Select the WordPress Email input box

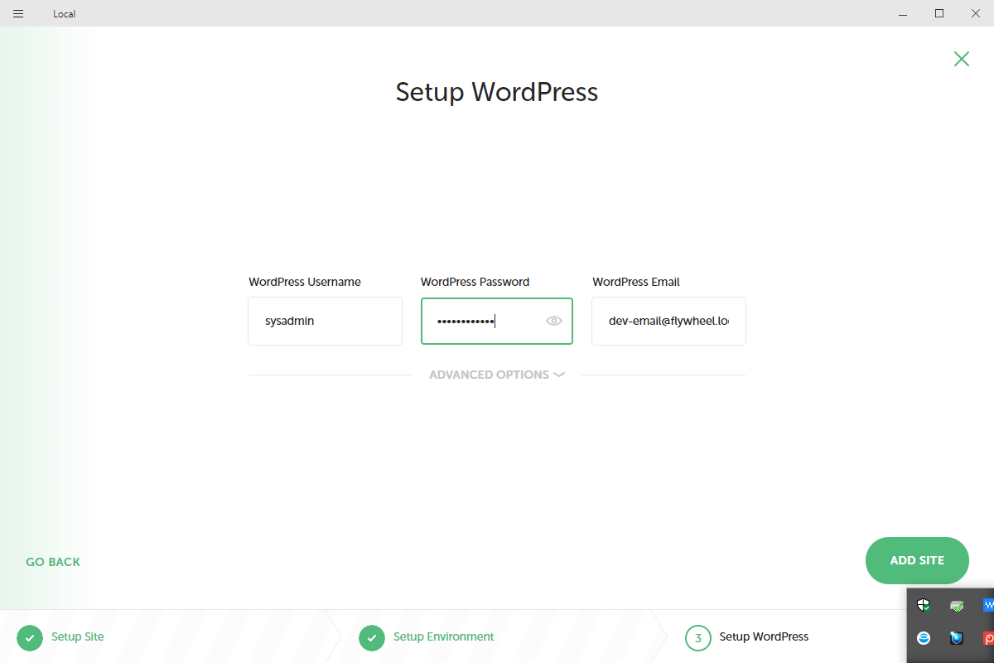coord(668,321)
